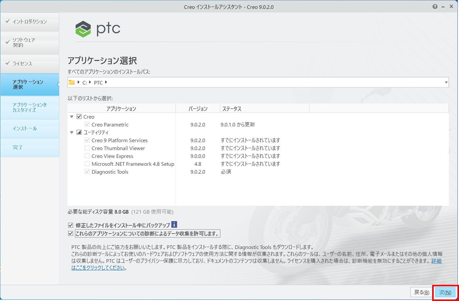Screen dimensions: 459x301
Task: Toggle the Creo application checkbox
Action: (79, 117)
